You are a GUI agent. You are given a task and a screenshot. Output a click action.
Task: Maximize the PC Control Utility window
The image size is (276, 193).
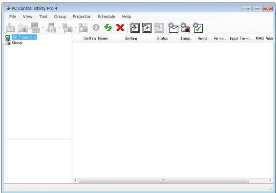pos(257,8)
